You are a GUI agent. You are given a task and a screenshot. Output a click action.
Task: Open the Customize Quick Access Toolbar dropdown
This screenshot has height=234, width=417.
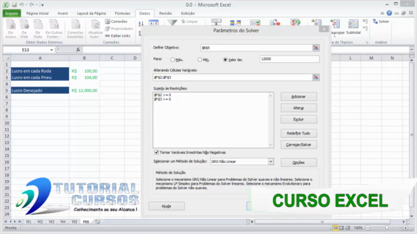click(42, 5)
